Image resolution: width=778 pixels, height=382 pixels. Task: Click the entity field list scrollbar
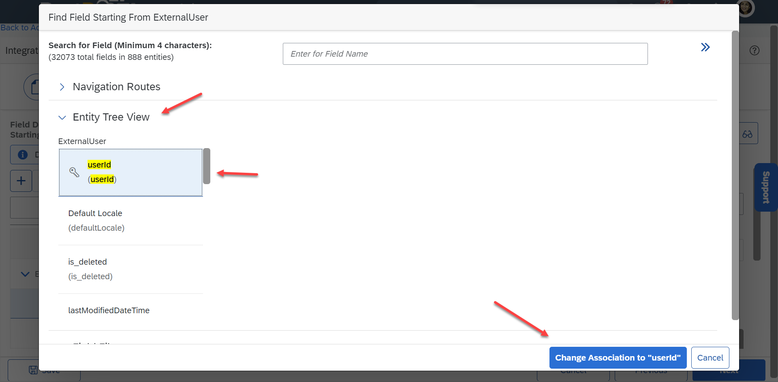tap(207, 166)
